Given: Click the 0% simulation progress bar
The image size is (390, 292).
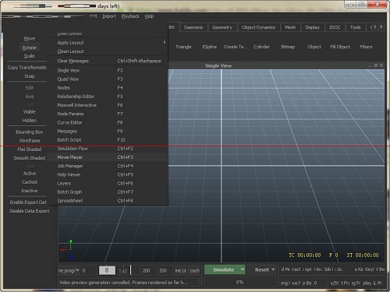Looking at the screenshot, I should 239,282.
